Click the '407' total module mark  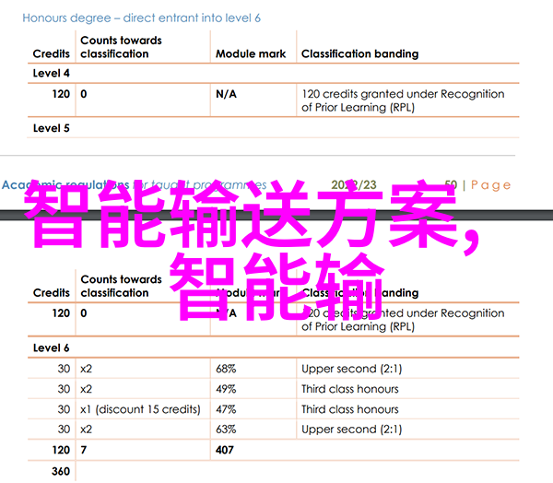coord(225,450)
